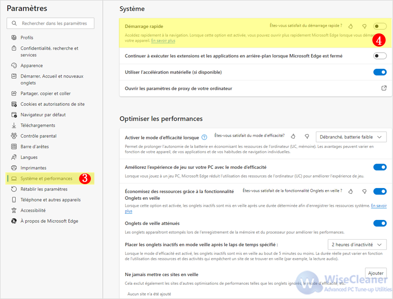Click Ouvrir les paramètres de proxy row
Image resolution: width=393 pixels, height=299 pixels.
255,88
